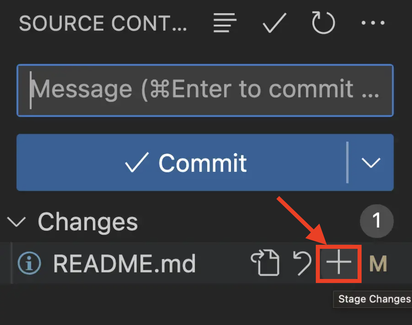Screen dimensions: 412x325
Task: Open the three-dot More Actions menu
Action: pyautogui.click(x=373, y=23)
